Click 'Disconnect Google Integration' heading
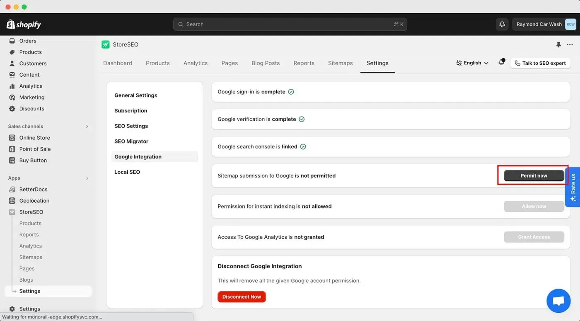The image size is (580, 321). coord(260,266)
